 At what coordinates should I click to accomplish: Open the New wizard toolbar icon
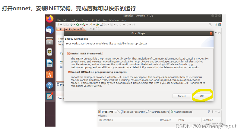tap(58, 25)
